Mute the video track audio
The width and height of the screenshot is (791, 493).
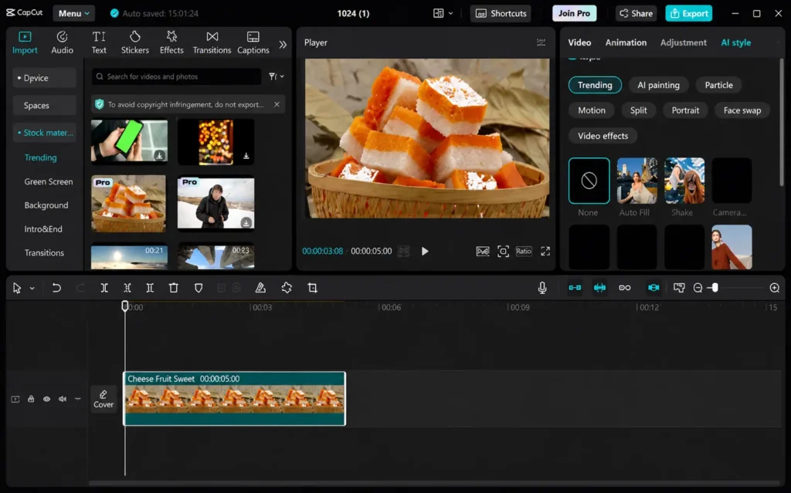click(x=62, y=399)
